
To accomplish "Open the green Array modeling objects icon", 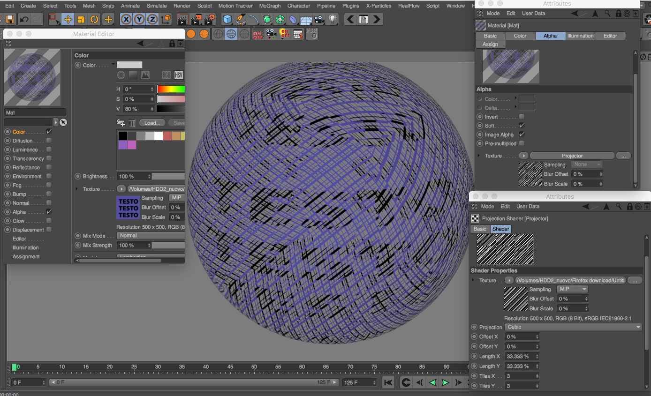I will [x=280, y=19].
